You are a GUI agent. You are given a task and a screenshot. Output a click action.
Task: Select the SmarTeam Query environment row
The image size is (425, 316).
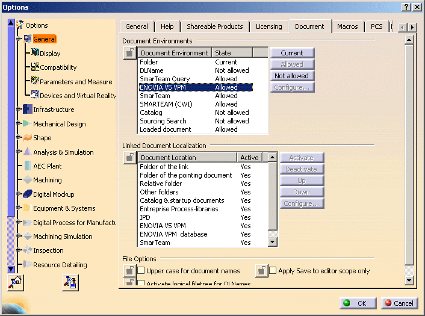pos(196,79)
